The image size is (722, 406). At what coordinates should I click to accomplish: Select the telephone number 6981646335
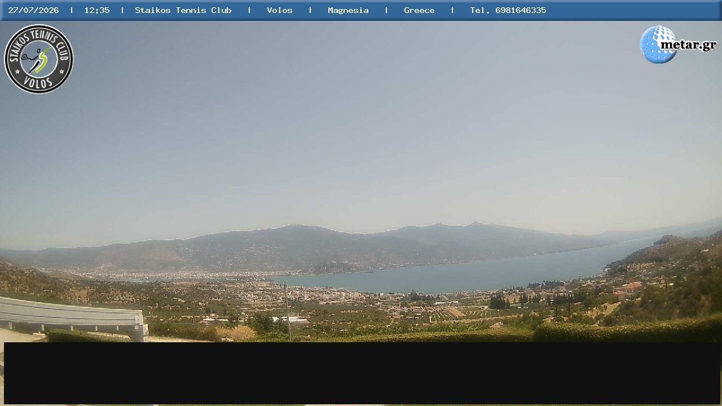coord(521,10)
